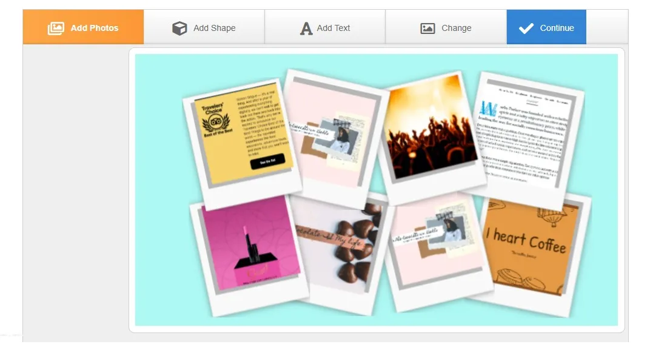Click the Change label text

click(x=457, y=28)
